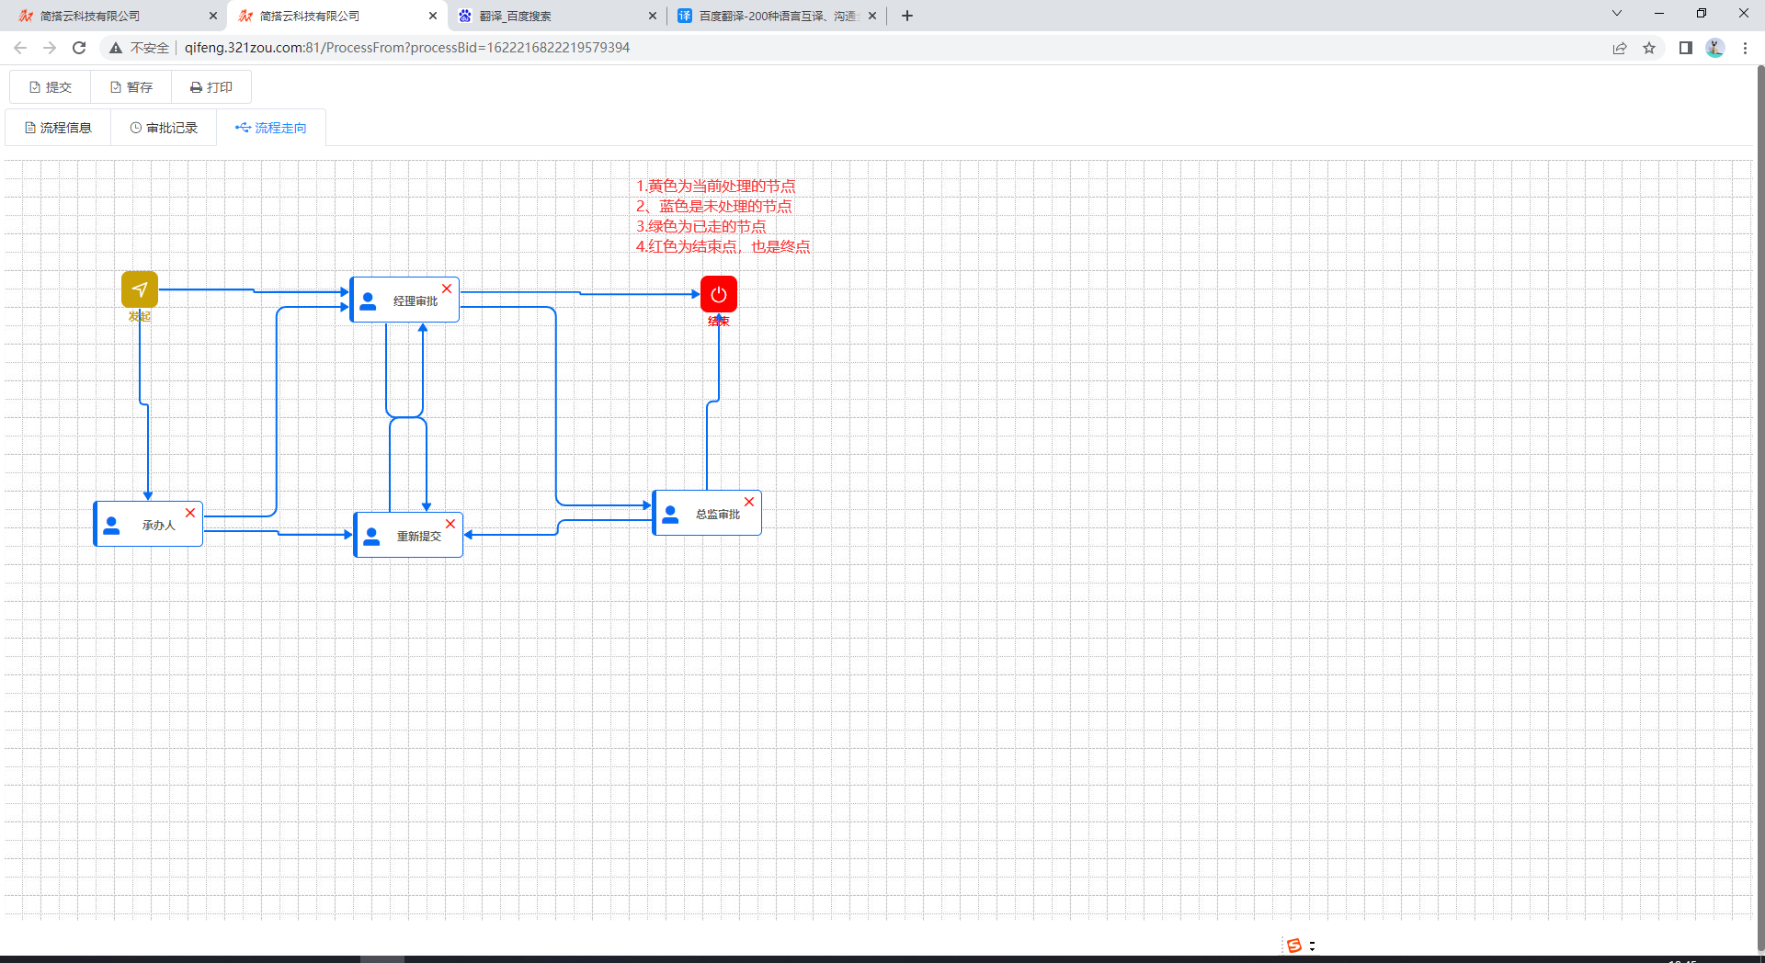Open a new browser tab
This screenshot has width=1765, height=963.
tap(907, 16)
